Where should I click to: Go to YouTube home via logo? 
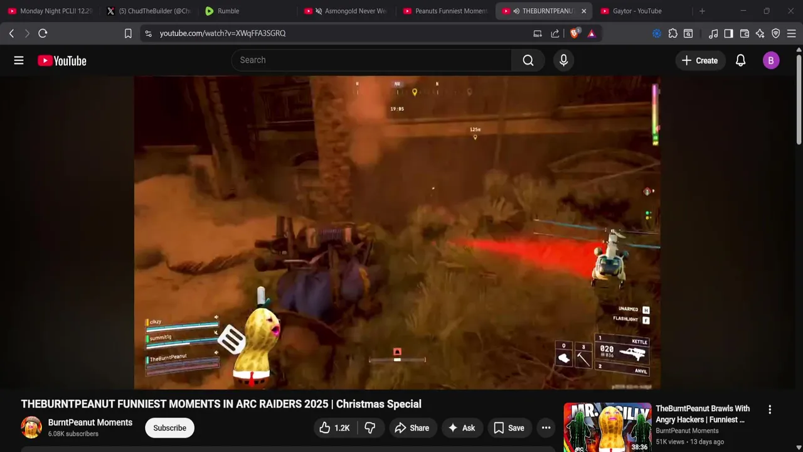click(x=61, y=60)
